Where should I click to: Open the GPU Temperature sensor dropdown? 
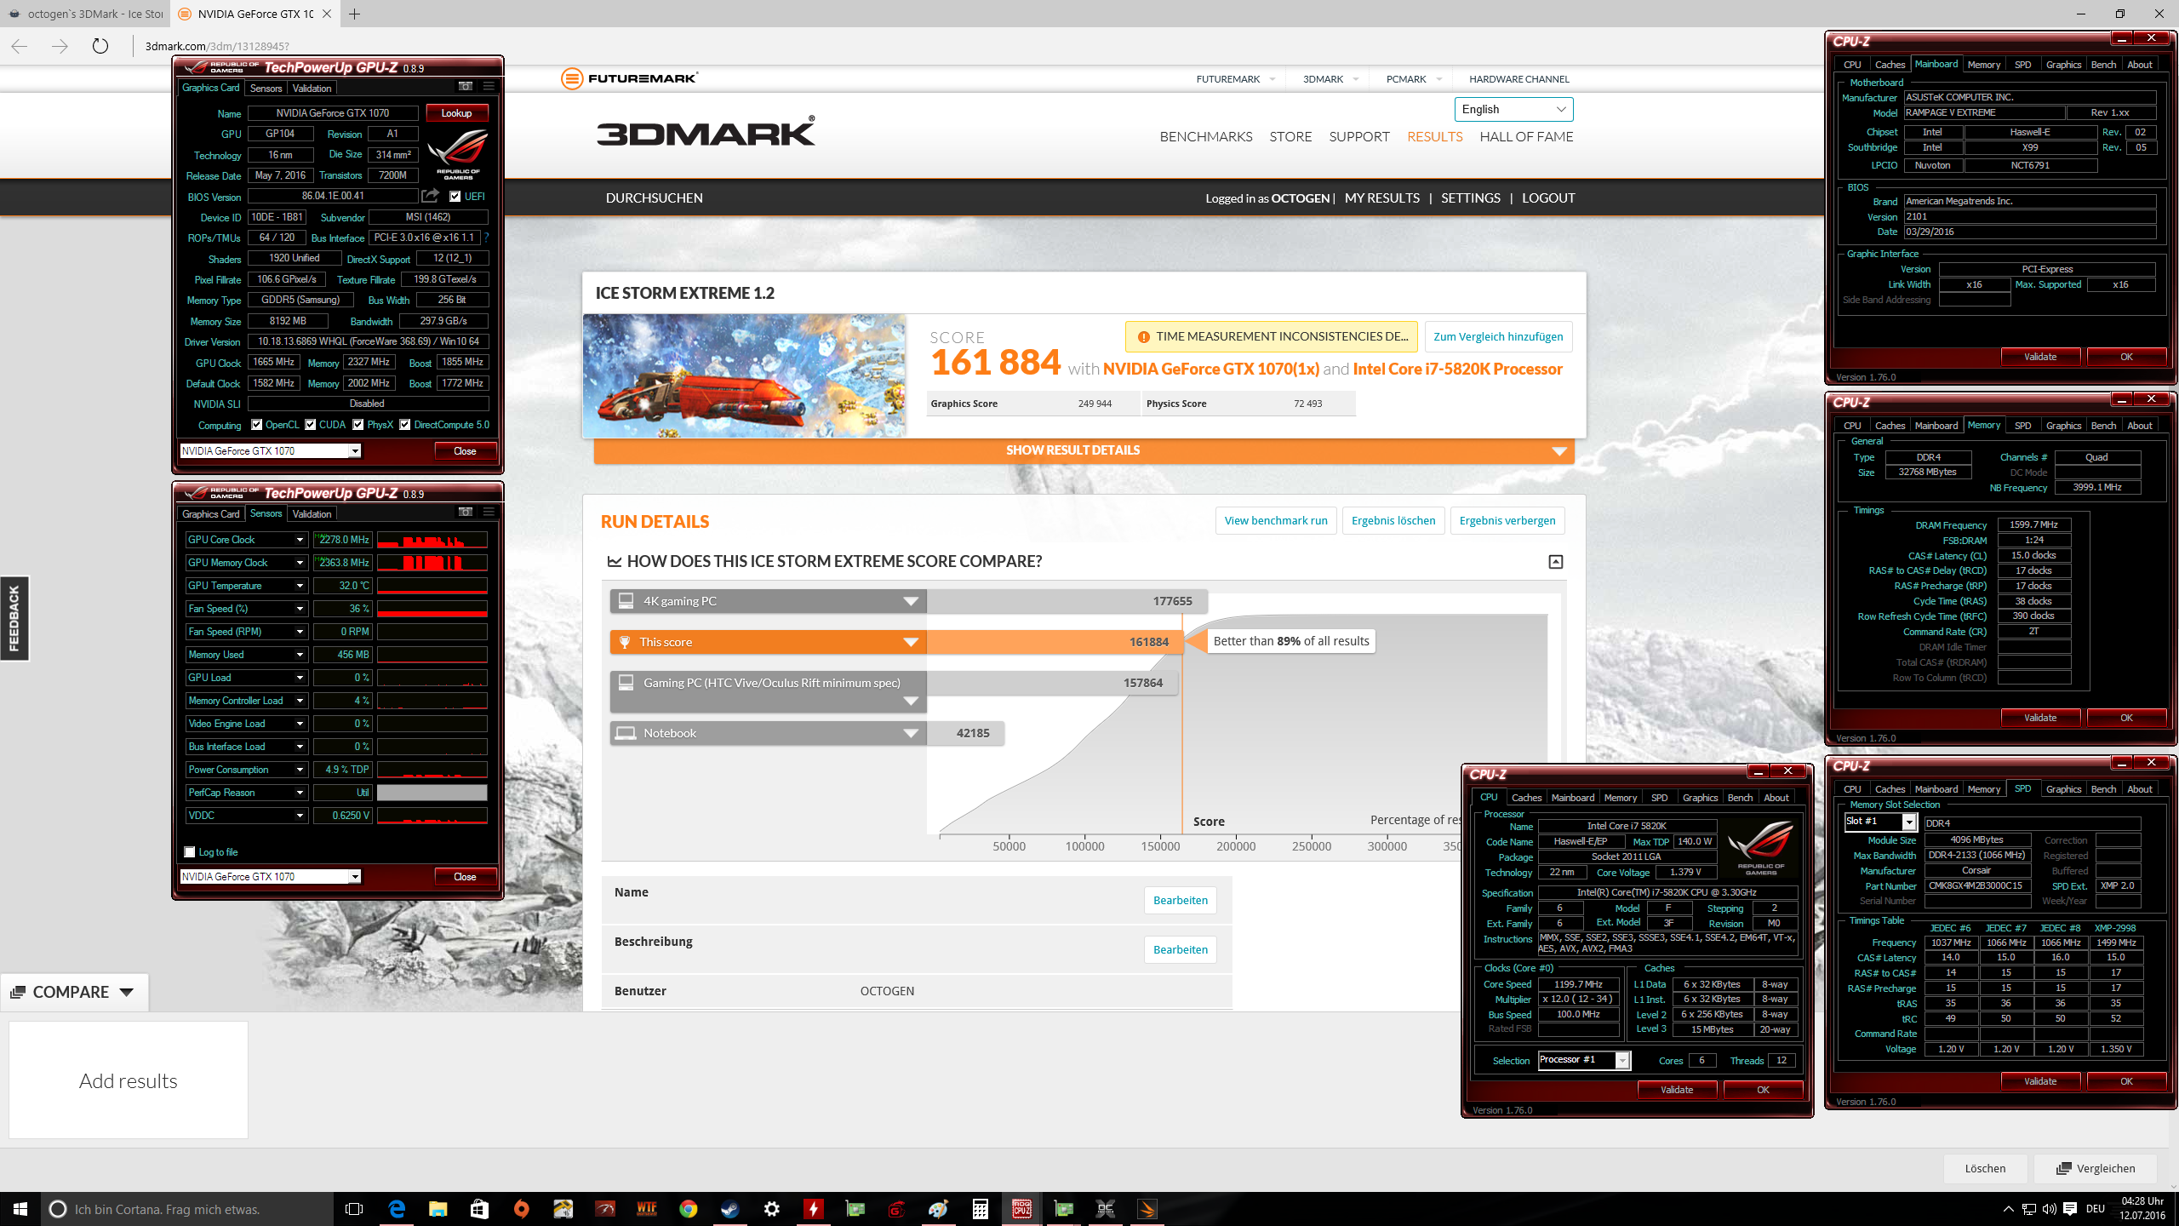[x=300, y=586]
